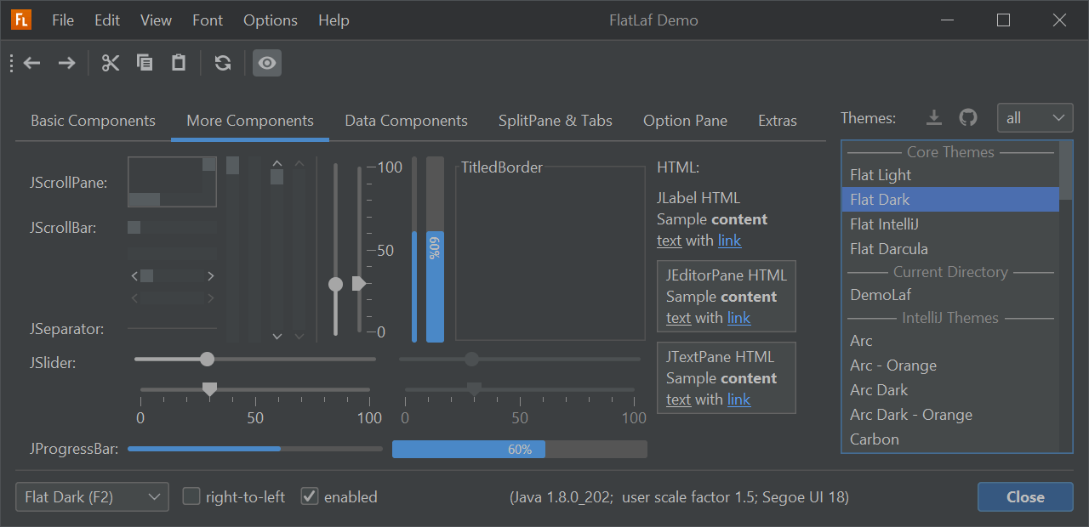Click the forward arrow toolbar icon
The height and width of the screenshot is (527, 1089).
tap(66, 63)
